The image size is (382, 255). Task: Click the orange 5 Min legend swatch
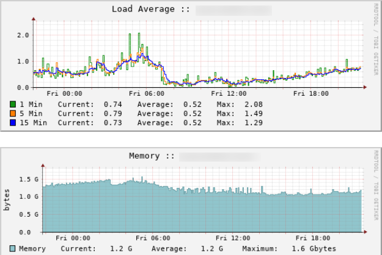[13, 113]
